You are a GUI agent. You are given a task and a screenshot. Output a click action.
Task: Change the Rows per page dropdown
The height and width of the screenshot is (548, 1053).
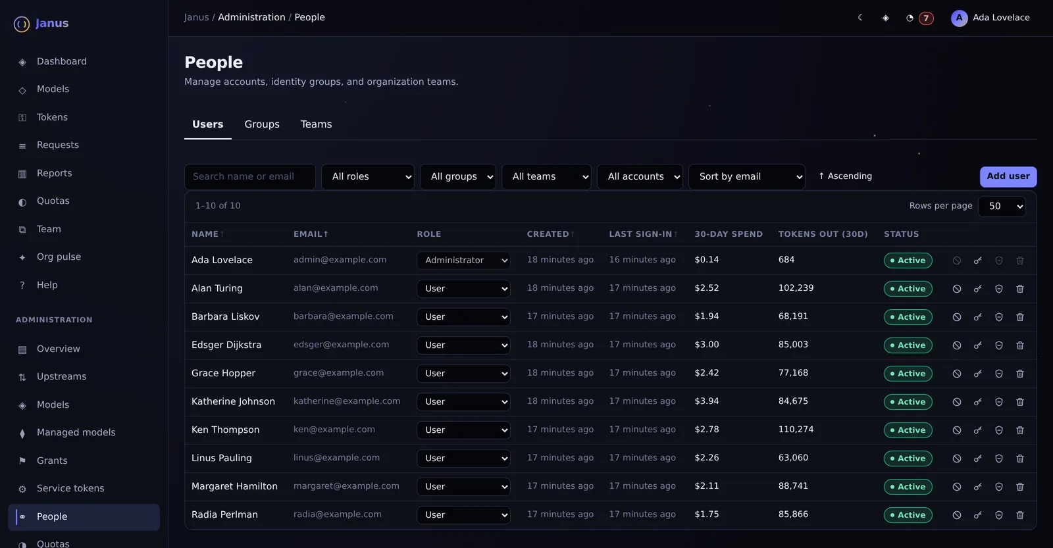tap(1002, 206)
